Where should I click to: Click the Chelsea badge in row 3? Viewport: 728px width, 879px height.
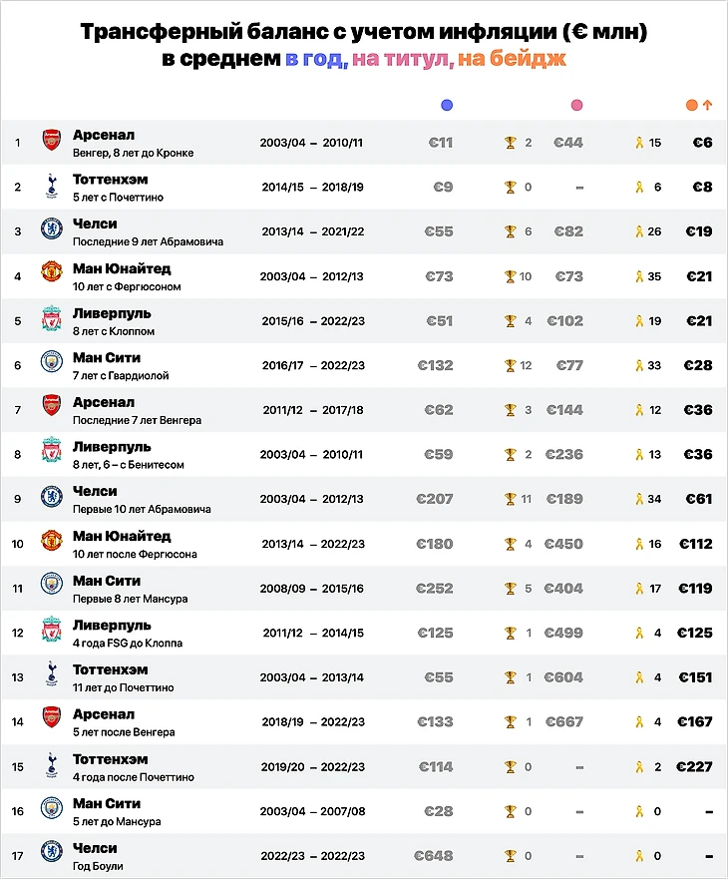52,230
